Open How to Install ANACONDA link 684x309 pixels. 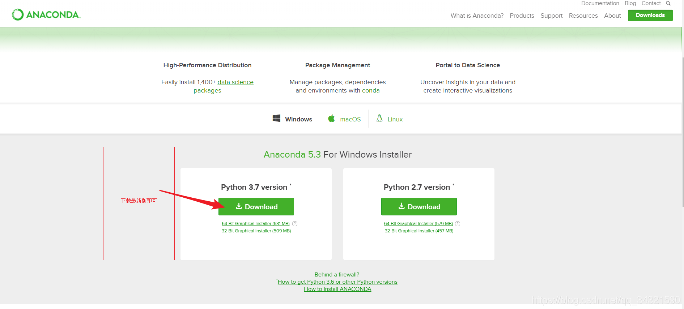(337, 289)
